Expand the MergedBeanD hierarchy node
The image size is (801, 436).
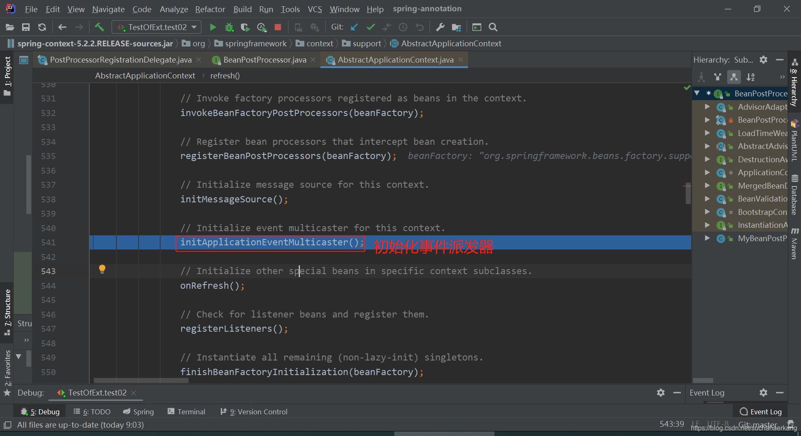707,186
